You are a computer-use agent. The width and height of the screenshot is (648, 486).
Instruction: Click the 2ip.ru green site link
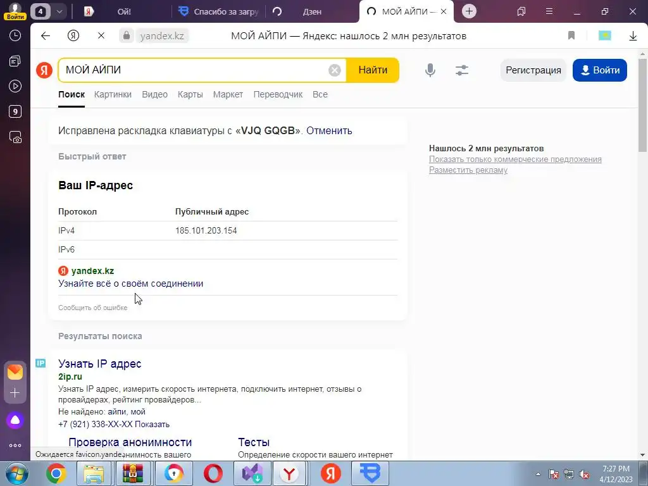pos(70,377)
